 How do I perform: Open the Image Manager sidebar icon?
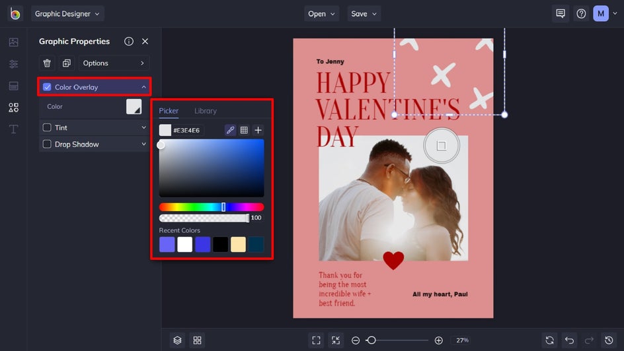[x=13, y=42]
